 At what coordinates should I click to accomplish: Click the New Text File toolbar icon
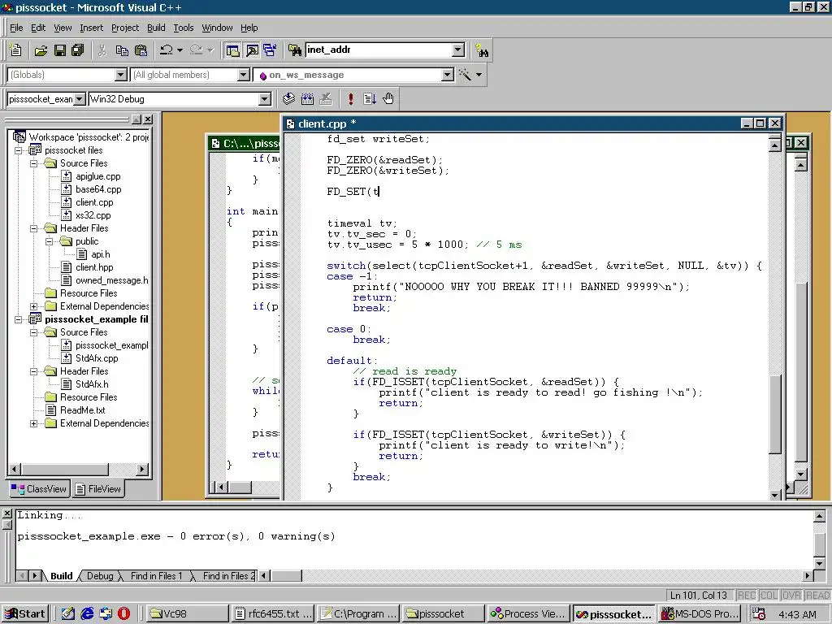tap(16, 50)
